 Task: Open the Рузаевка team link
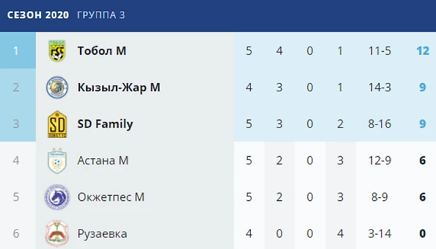pos(102,233)
